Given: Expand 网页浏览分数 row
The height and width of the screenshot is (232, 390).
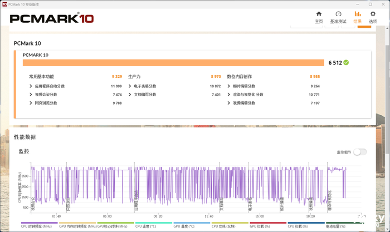Looking at the screenshot, I should 31,103.
